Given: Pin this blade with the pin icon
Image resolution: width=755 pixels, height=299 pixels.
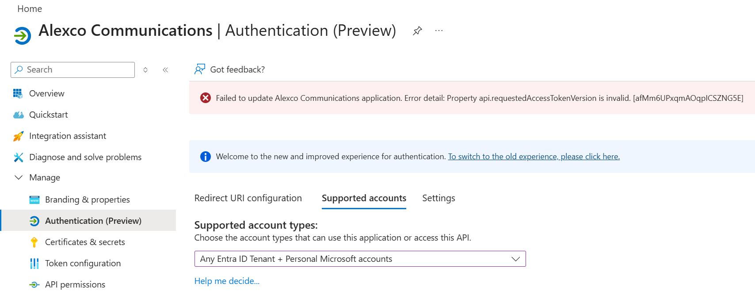Looking at the screenshot, I should coord(417,31).
